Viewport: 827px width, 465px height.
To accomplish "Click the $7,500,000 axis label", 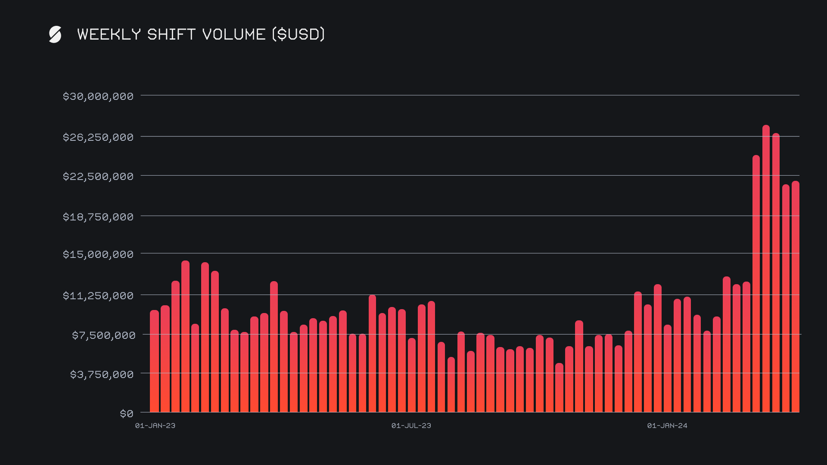I will 103,335.
